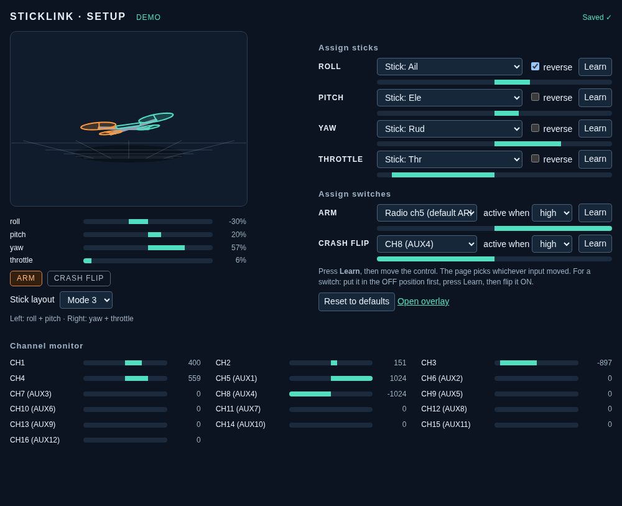This screenshot has width=622, height=506.
Task: Open the CRASH FLIP active-when high dropdown
Action: pos(552,244)
